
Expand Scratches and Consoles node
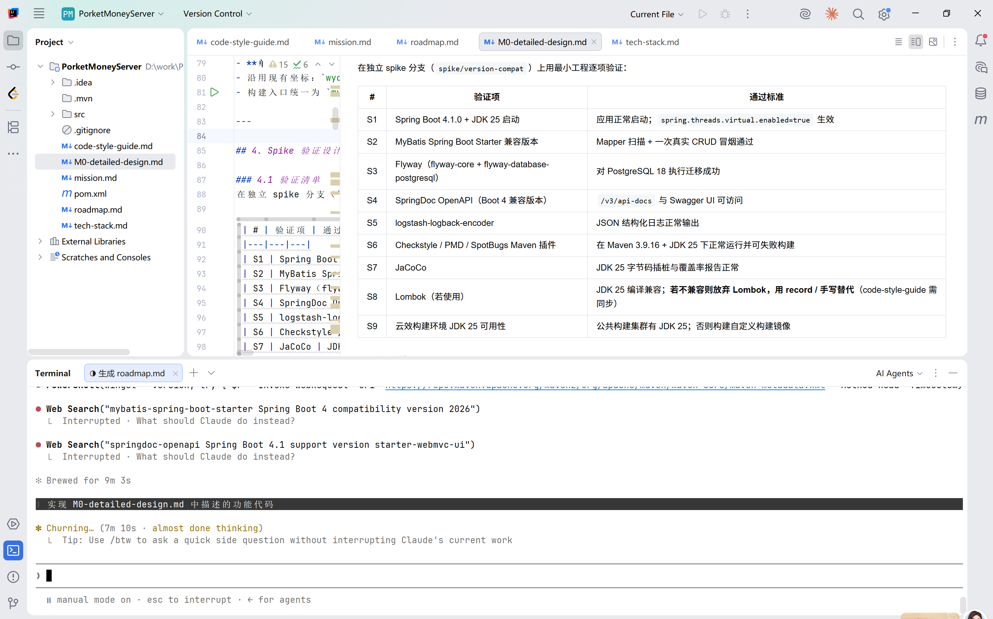pyautogui.click(x=40, y=257)
